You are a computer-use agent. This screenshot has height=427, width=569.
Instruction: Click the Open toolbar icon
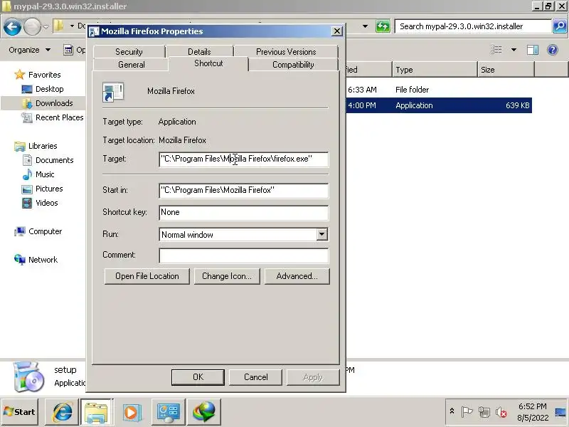[x=68, y=50]
